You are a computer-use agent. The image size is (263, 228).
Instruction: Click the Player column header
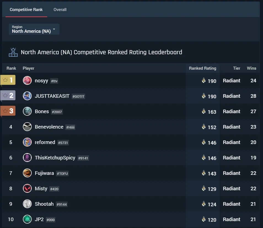pyautogui.click(x=28, y=68)
